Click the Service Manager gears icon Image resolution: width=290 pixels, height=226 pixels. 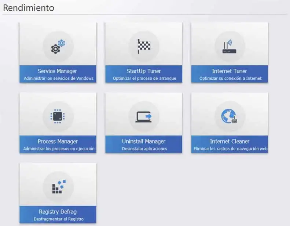click(58, 47)
